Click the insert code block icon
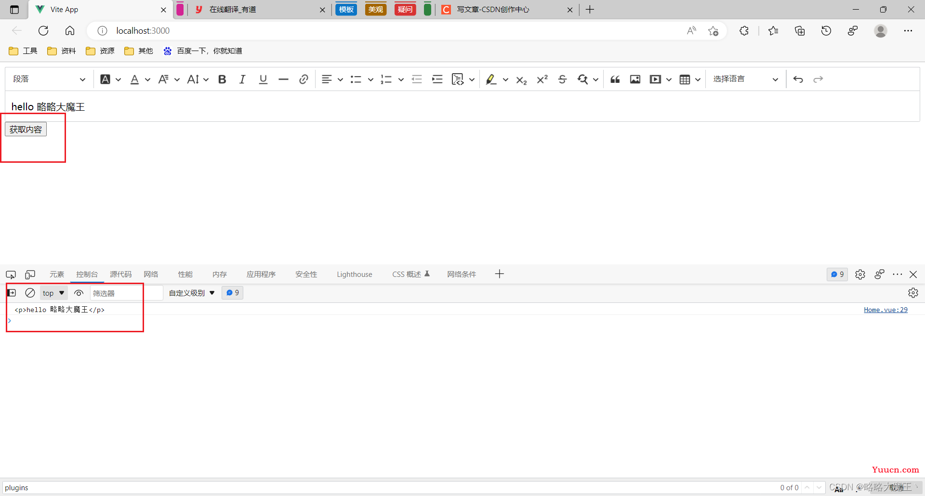 (458, 79)
